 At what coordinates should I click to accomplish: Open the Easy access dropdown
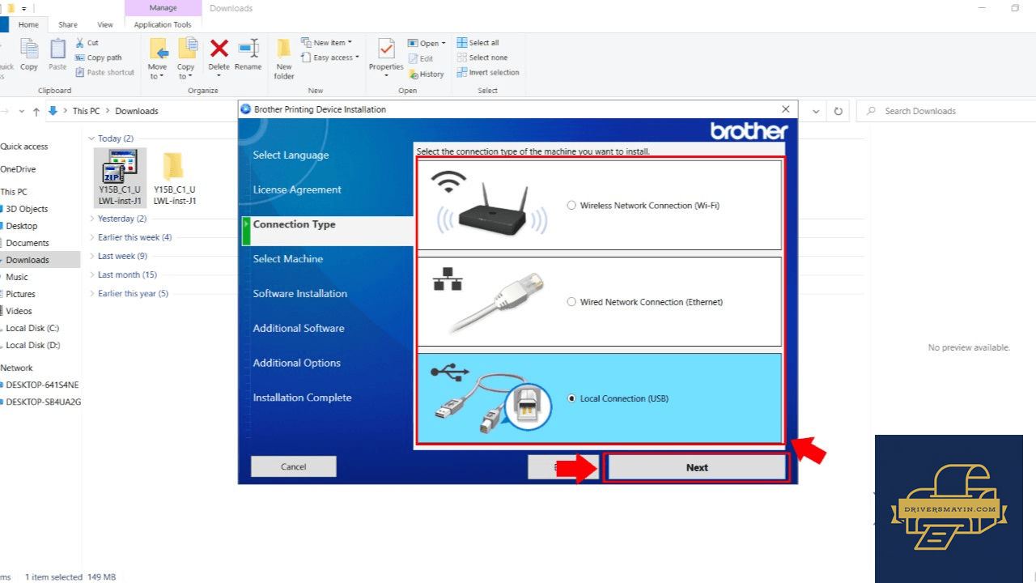click(330, 57)
